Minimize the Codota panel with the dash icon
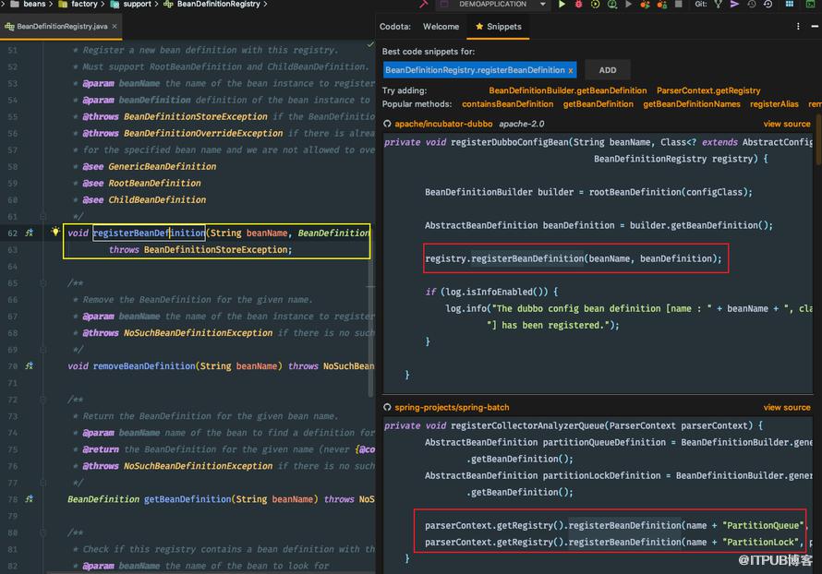The width and height of the screenshot is (822, 574). point(815,26)
